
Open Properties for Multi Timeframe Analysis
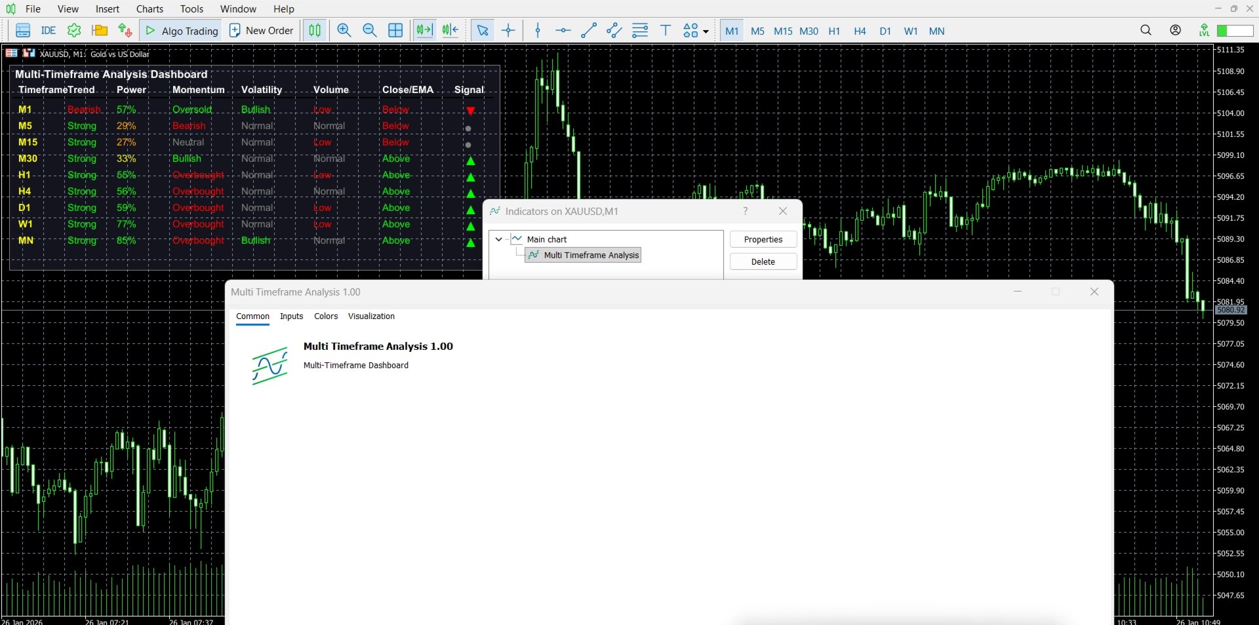tap(763, 239)
